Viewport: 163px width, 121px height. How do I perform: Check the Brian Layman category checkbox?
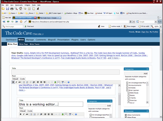(127, 90)
